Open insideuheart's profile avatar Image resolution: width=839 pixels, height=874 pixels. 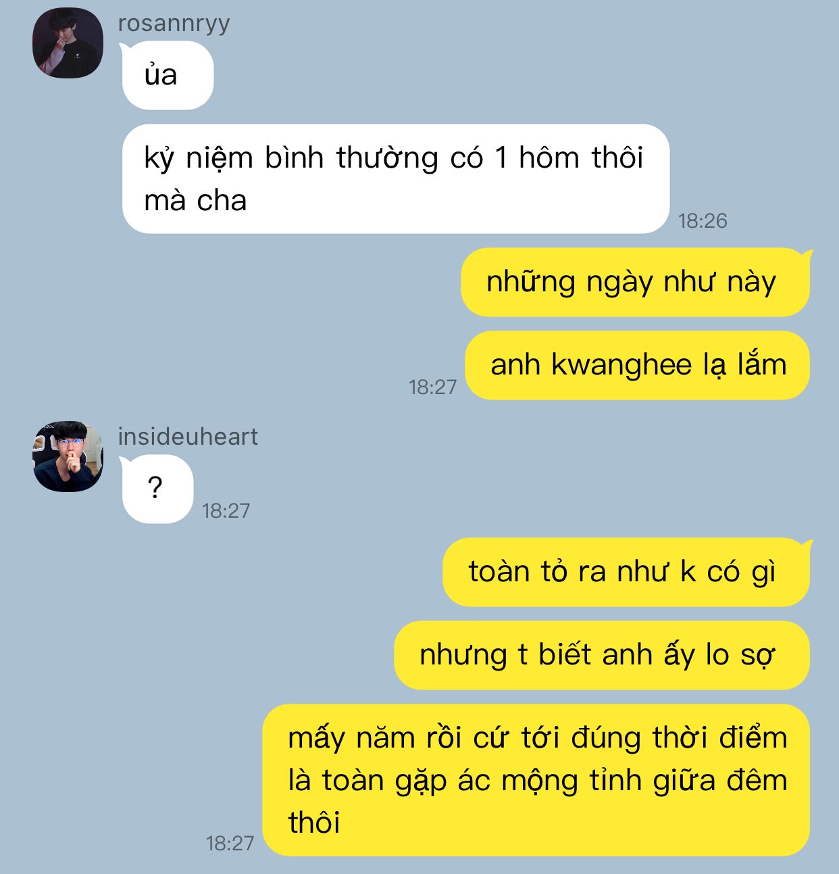tap(68, 456)
